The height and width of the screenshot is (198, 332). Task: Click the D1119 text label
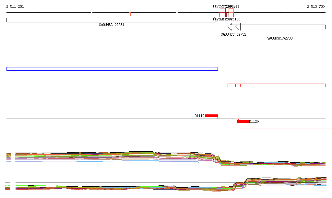pos(199,116)
